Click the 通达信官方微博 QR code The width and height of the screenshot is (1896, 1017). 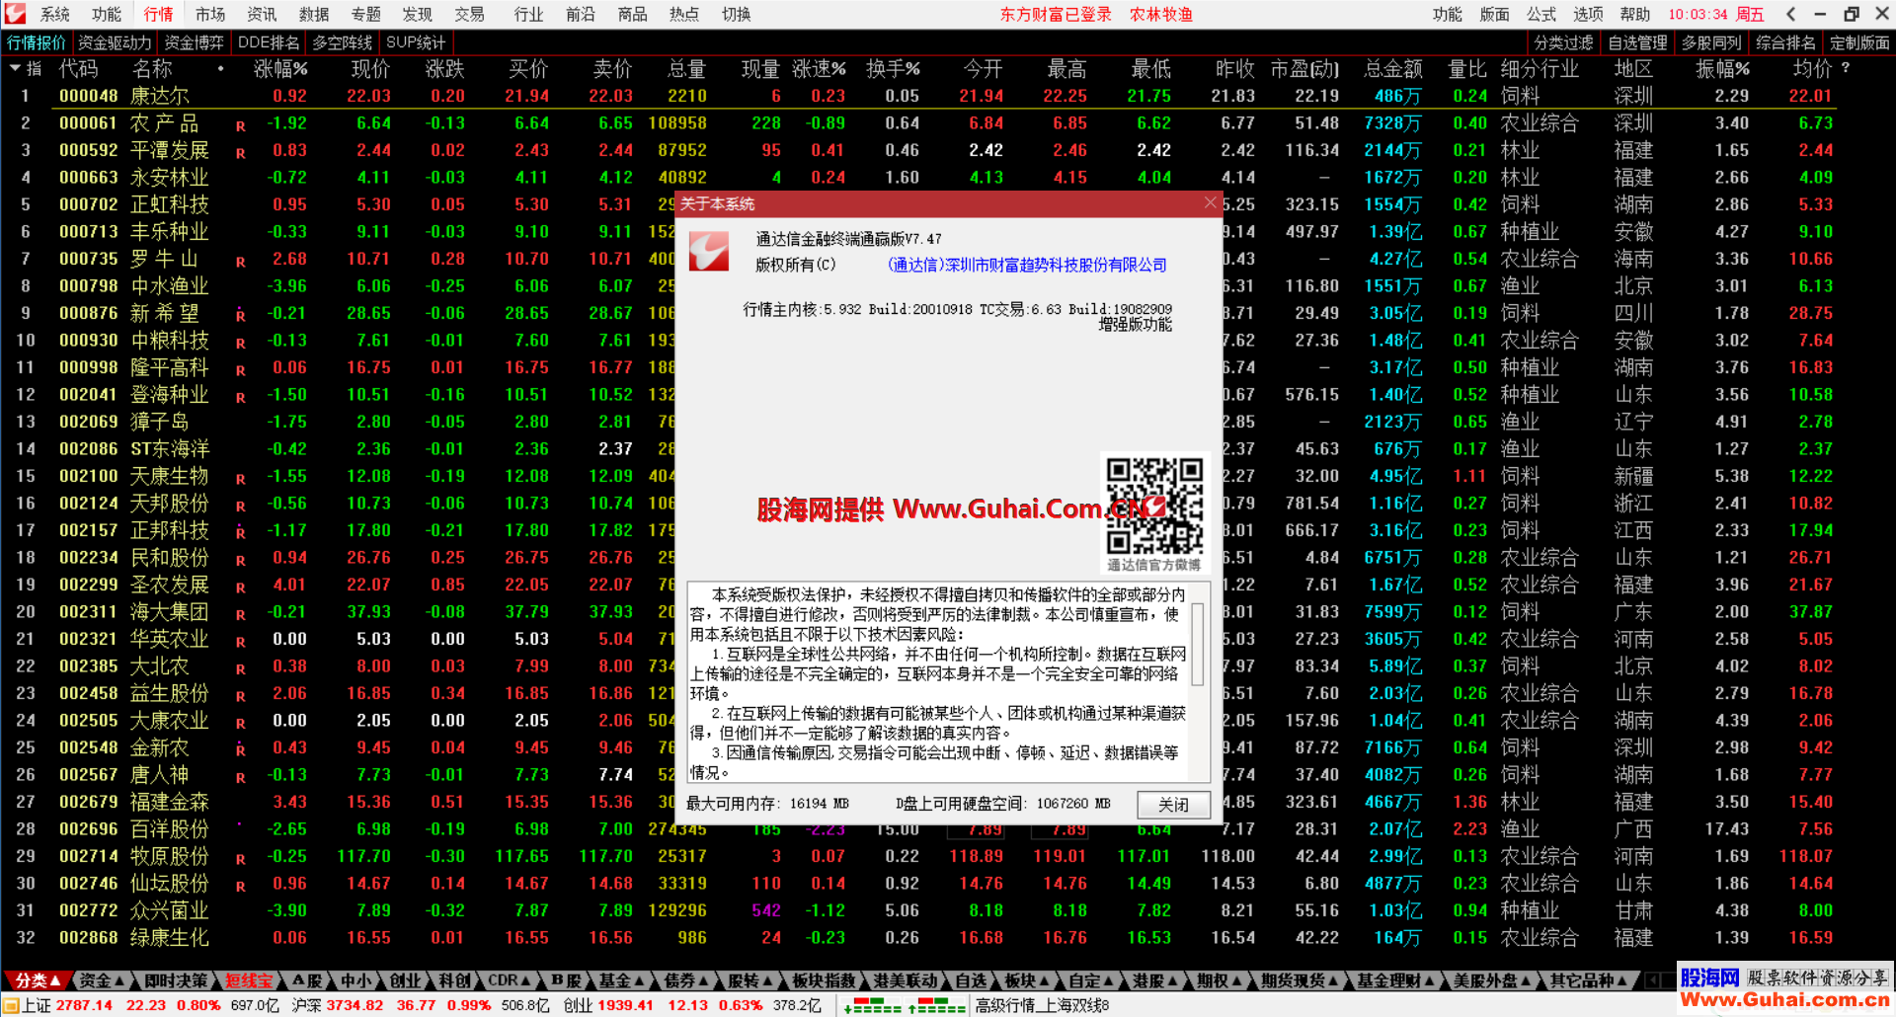tap(1154, 505)
